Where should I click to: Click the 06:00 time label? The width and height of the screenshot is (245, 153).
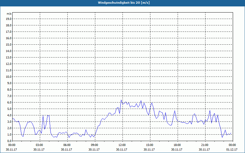[67, 145]
